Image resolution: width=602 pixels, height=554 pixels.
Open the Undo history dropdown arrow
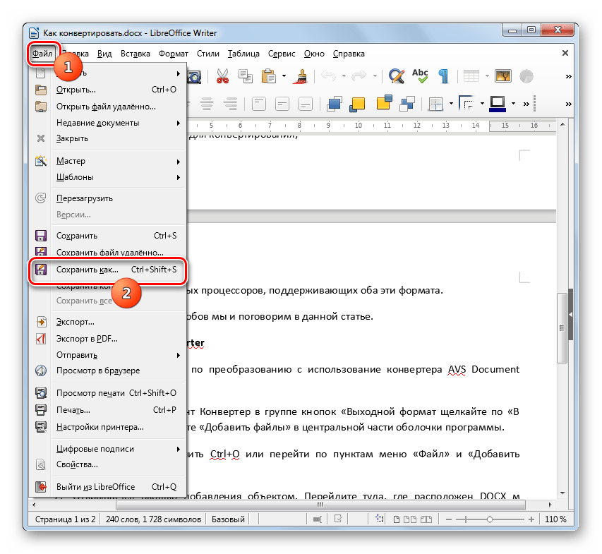pyautogui.click(x=344, y=76)
